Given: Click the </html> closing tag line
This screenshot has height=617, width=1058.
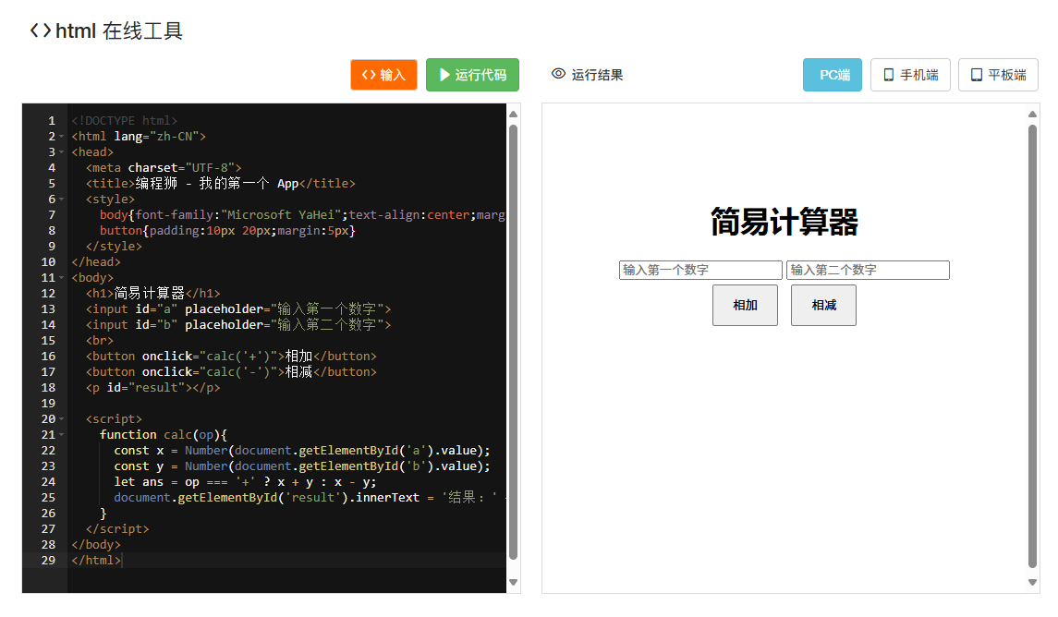Looking at the screenshot, I should point(96,561).
